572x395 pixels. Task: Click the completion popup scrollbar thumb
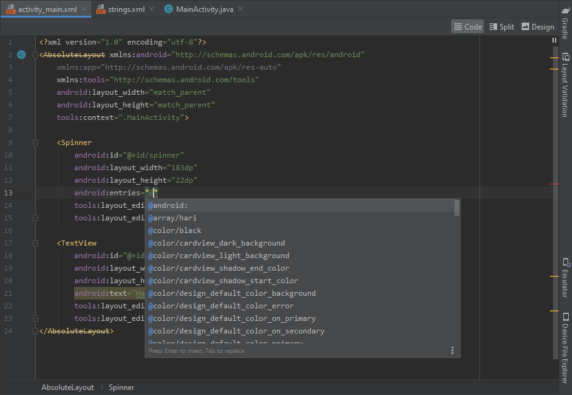click(x=457, y=208)
